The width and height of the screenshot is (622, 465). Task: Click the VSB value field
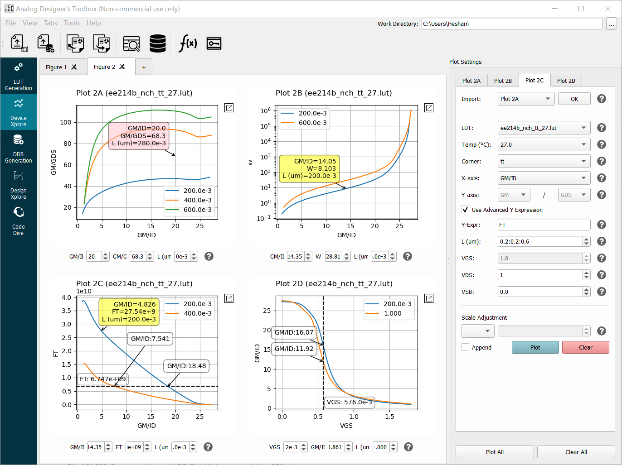click(x=540, y=292)
